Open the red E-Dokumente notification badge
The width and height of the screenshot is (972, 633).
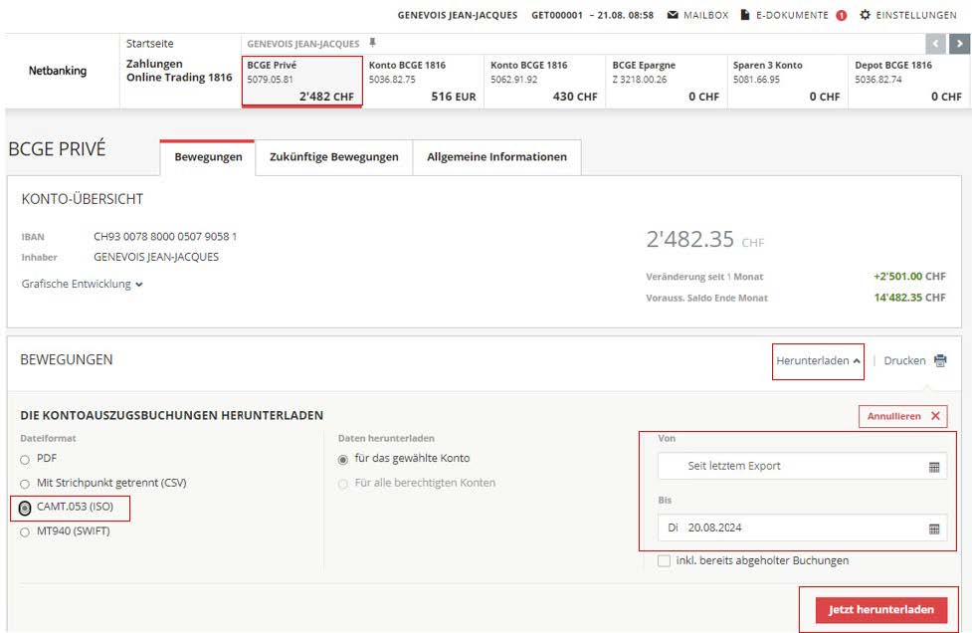click(x=842, y=16)
